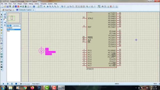Open the Library menu
The image size is (160, 90).
coord(37,4)
